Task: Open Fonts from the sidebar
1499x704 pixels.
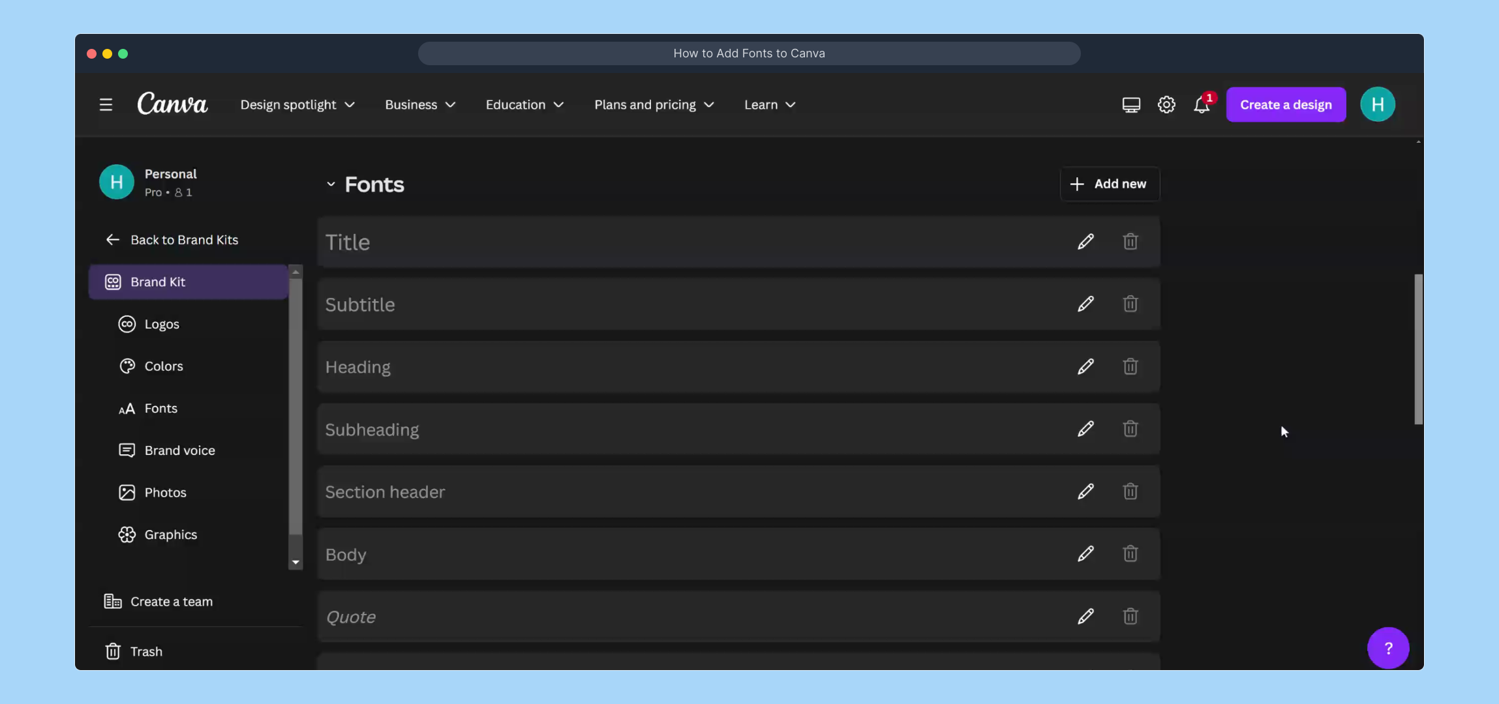Action: pos(160,408)
